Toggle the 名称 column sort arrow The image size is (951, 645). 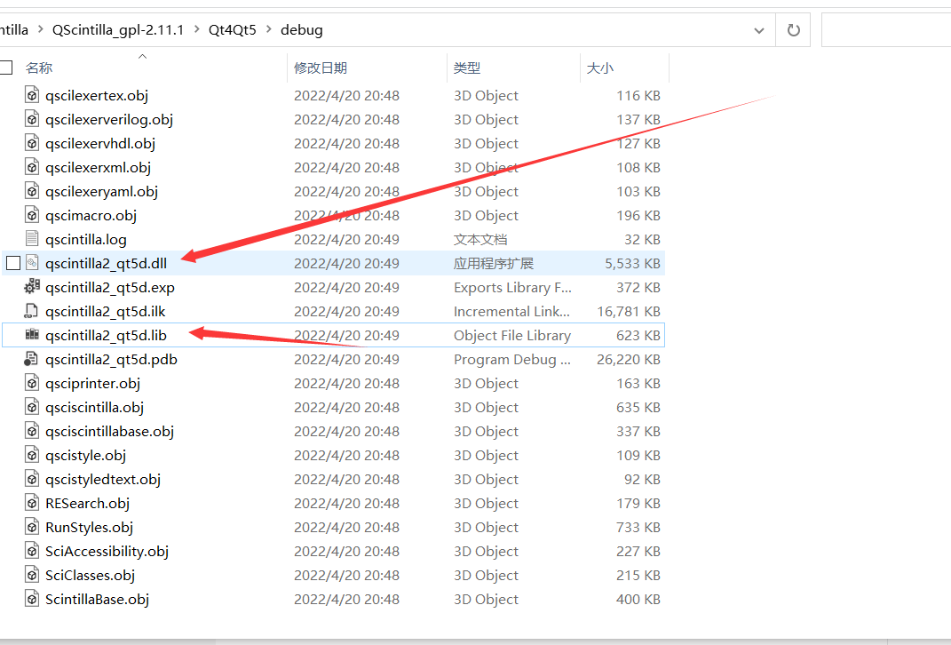coord(142,57)
